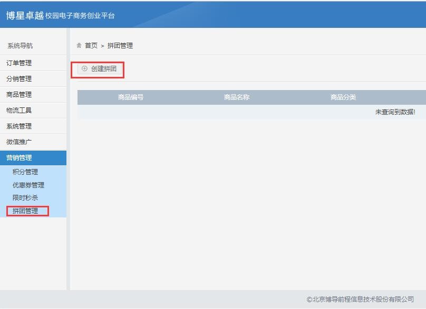Click 拼团管理 in the sidebar
The height and width of the screenshot is (309, 426).
[x=25, y=211]
